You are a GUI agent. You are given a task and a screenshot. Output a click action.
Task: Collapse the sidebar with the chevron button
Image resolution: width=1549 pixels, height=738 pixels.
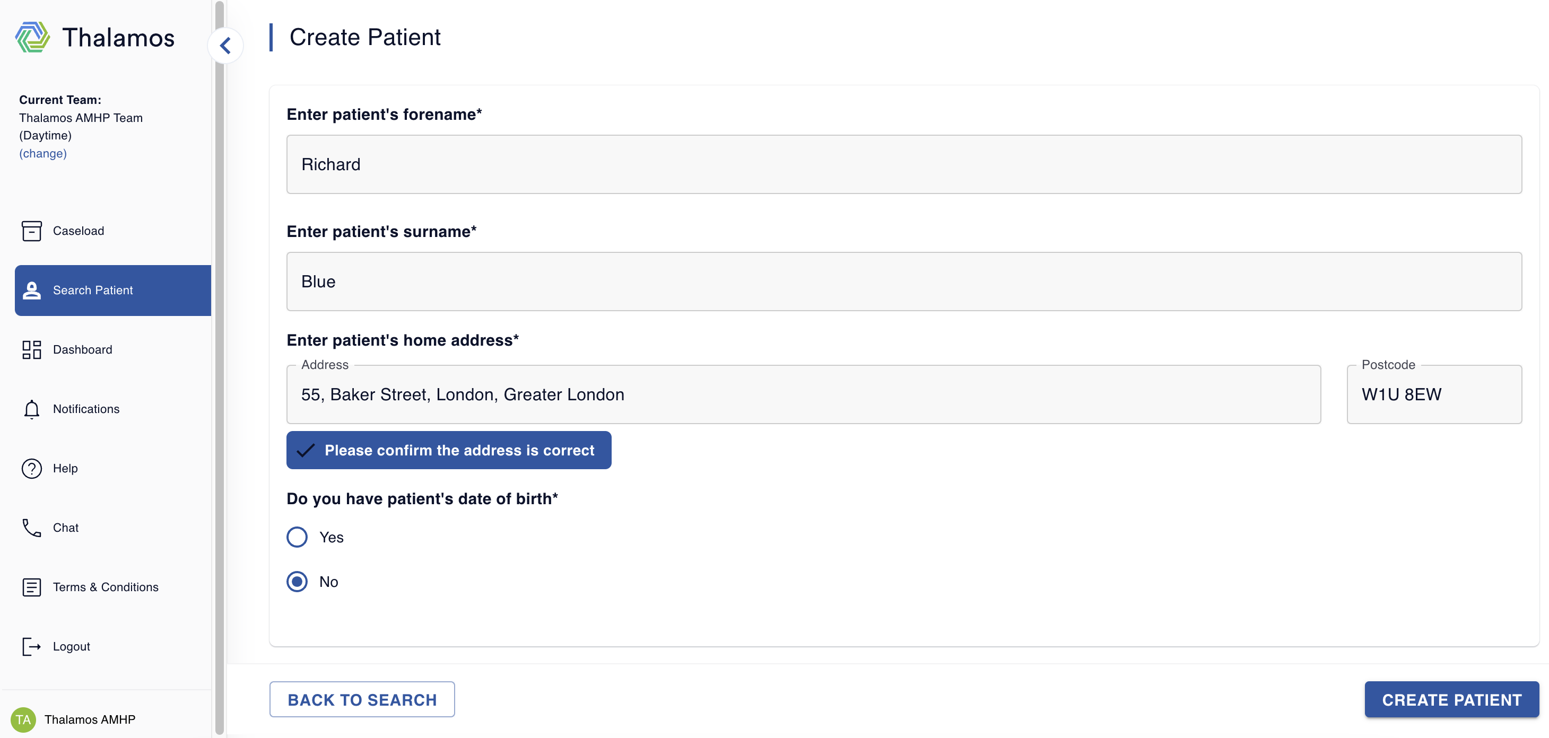tap(225, 45)
